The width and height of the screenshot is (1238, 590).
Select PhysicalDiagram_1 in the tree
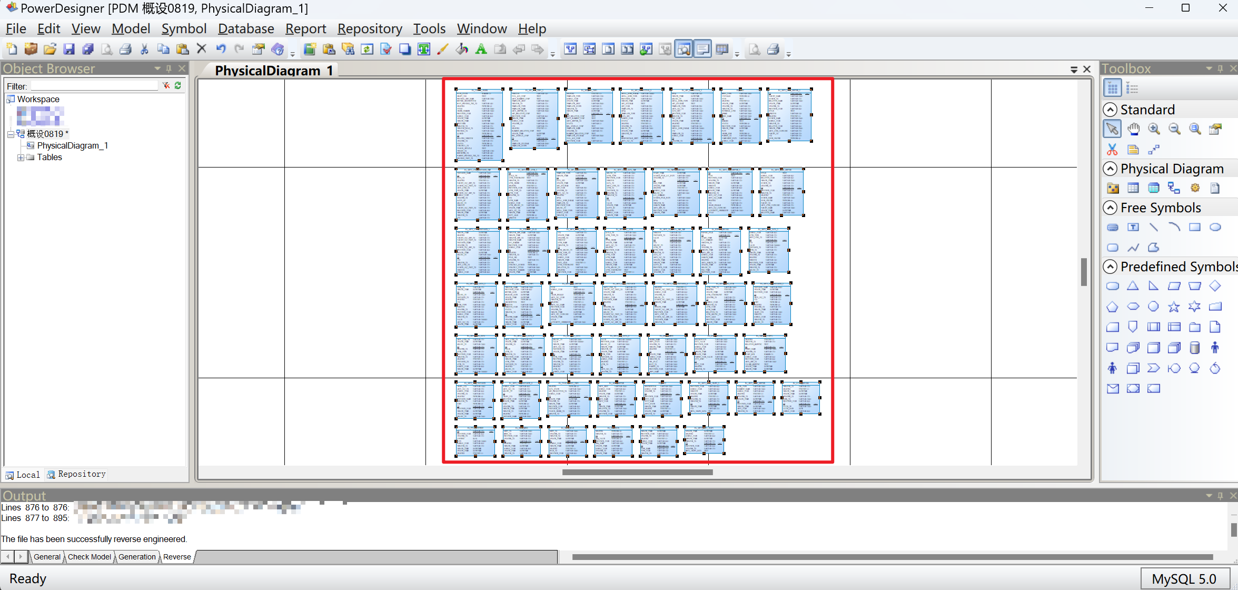click(72, 146)
